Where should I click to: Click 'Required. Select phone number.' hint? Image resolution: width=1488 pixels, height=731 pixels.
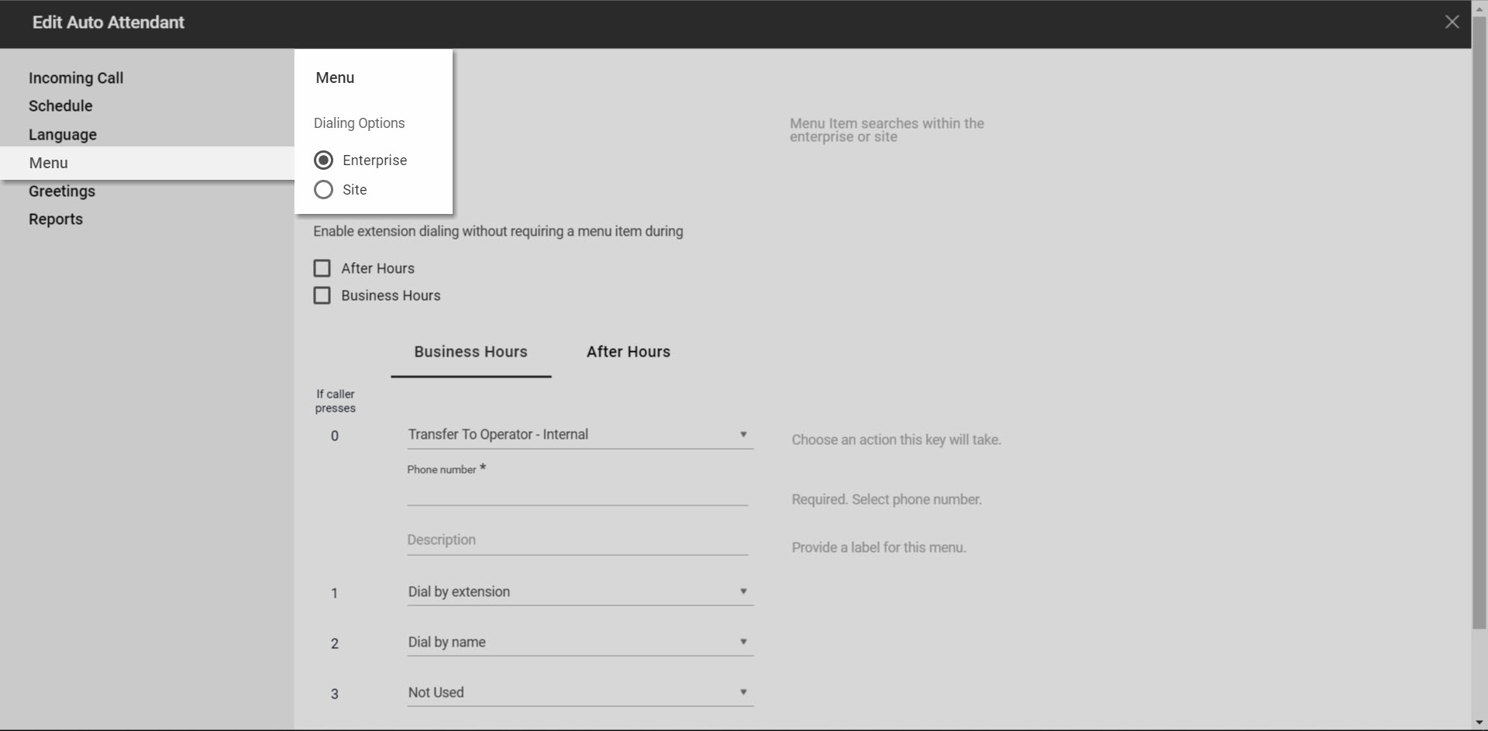point(887,499)
